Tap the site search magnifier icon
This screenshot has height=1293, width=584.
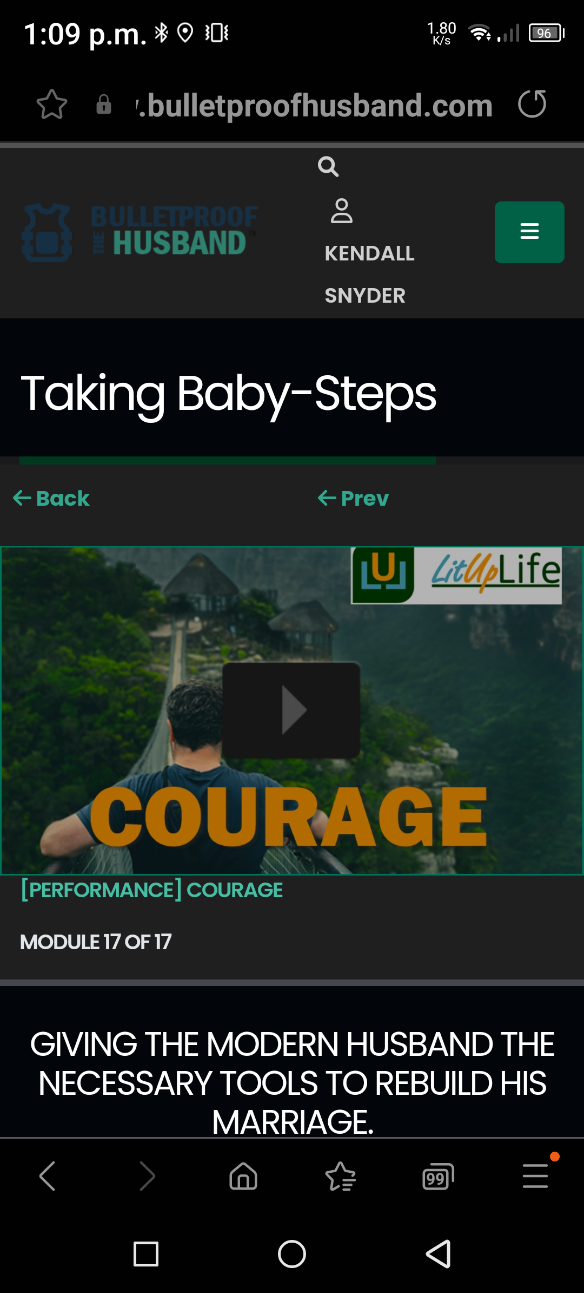tap(328, 167)
